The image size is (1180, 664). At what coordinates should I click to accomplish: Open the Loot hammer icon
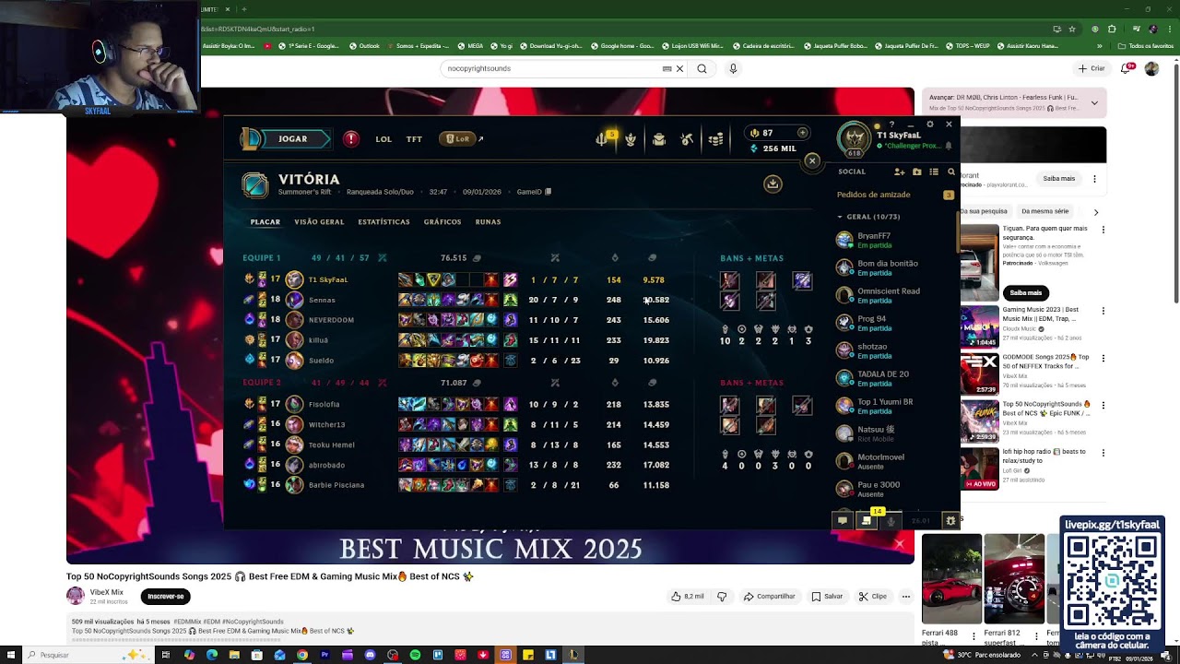[x=687, y=139]
